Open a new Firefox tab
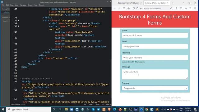 point(173,3)
